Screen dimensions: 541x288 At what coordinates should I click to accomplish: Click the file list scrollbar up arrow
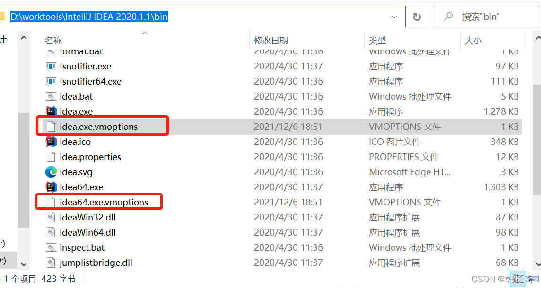[x=538, y=37]
